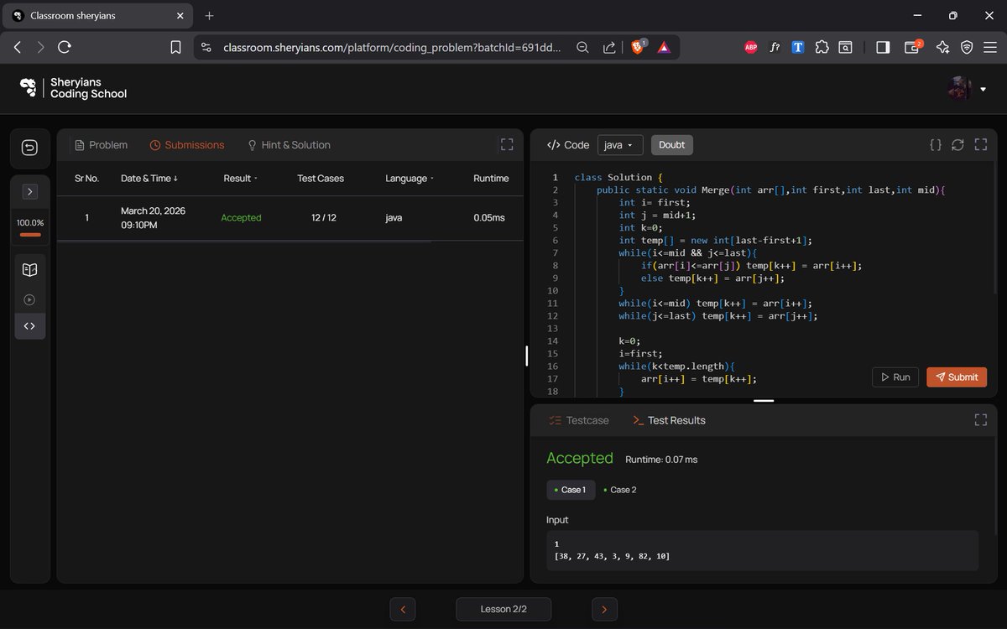Switch to the Test Results tab

coord(669,420)
